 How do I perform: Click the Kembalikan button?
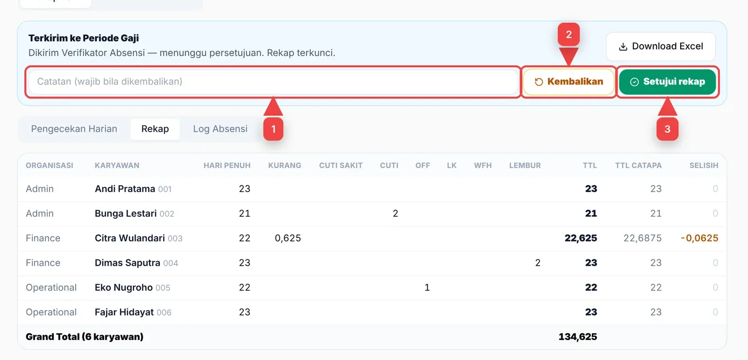(x=568, y=82)
